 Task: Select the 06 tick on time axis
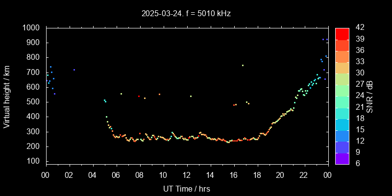(116, 175)
